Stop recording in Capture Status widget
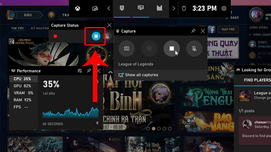Image resolution: width=271 pixels, height=152 pixels. pos(96,36)
